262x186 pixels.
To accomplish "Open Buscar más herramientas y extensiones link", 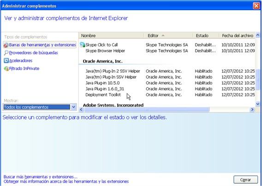I will tap(40, 177).
